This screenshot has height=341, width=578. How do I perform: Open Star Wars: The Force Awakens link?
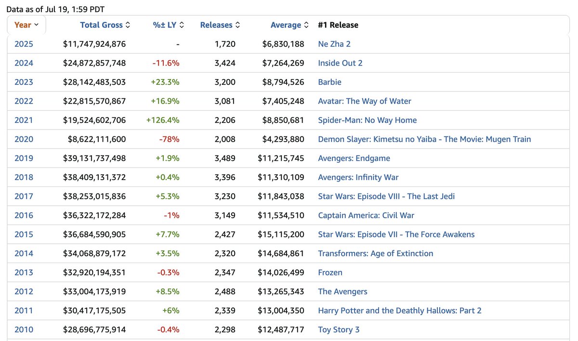point(396,235)
